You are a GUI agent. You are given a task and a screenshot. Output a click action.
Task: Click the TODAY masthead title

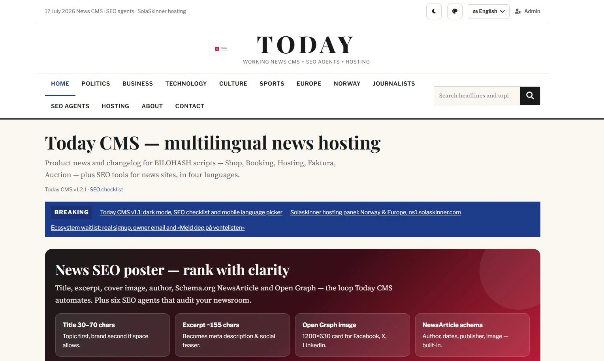click(x=305, y=45)
